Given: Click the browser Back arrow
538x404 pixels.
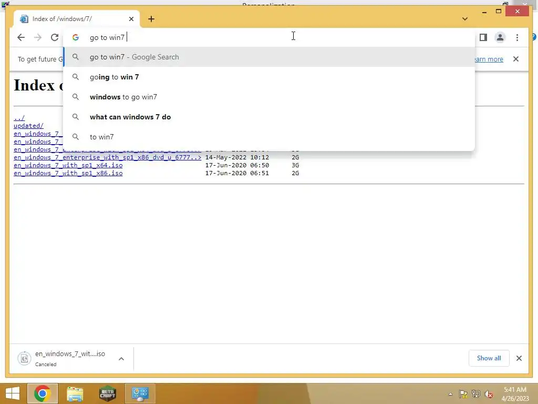Looking at the screenshot, I should (21, 37).
